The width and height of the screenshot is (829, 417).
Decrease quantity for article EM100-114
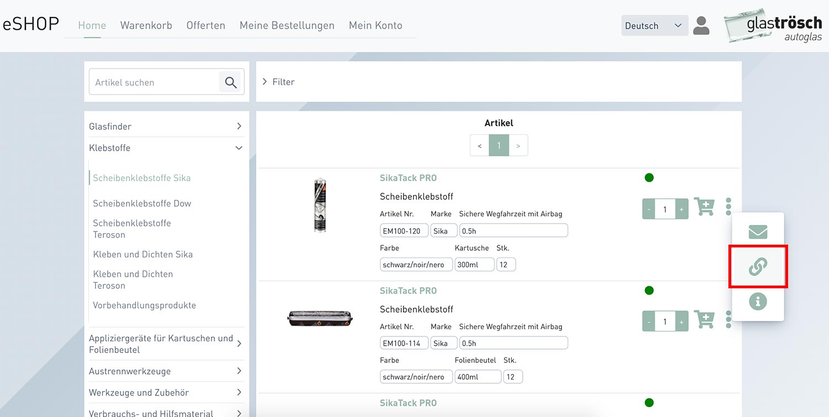tap(649, 321)
